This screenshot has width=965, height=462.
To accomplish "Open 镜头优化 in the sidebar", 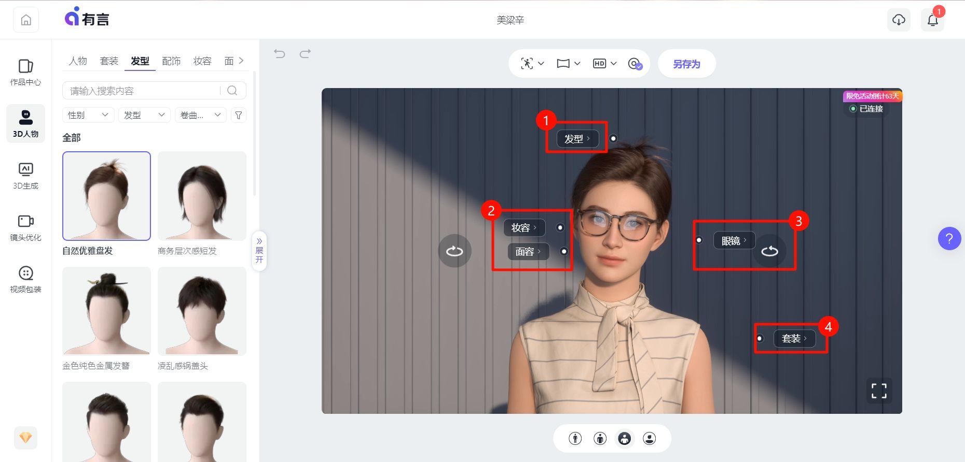I will point(25,227).
